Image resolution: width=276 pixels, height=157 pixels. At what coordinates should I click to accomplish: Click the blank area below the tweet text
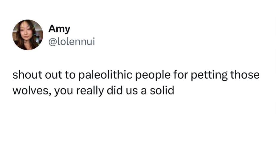[138, 127]
